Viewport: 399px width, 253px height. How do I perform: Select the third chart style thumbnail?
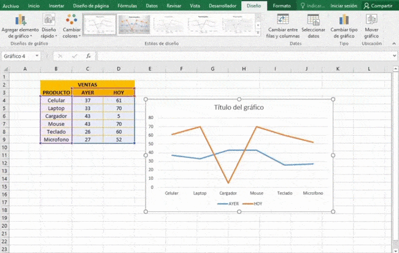coord(168,25)
